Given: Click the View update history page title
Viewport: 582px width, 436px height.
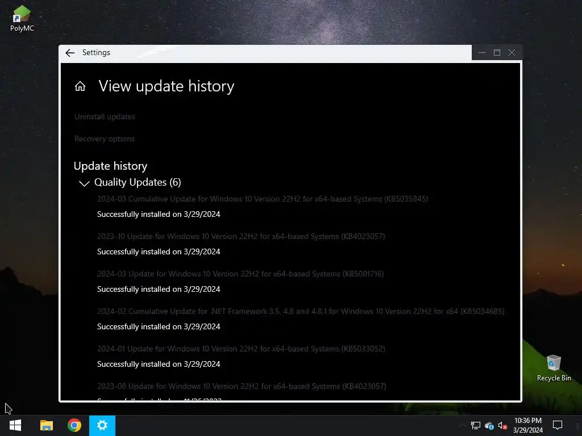Looking at the screenshot, I should [x=167, y=86].
